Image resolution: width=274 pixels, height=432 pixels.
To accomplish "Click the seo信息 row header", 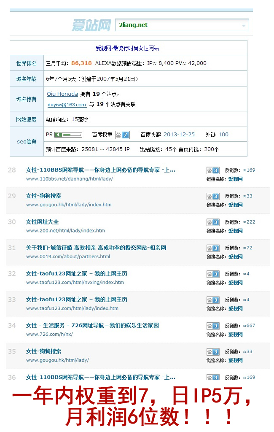I will coord(27,142).
